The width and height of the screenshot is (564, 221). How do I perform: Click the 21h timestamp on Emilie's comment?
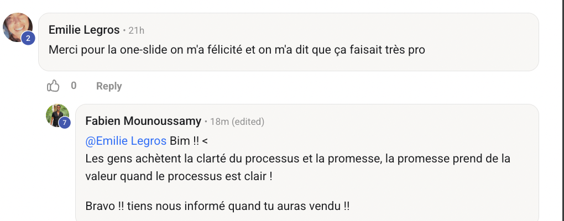click(137, 30)
